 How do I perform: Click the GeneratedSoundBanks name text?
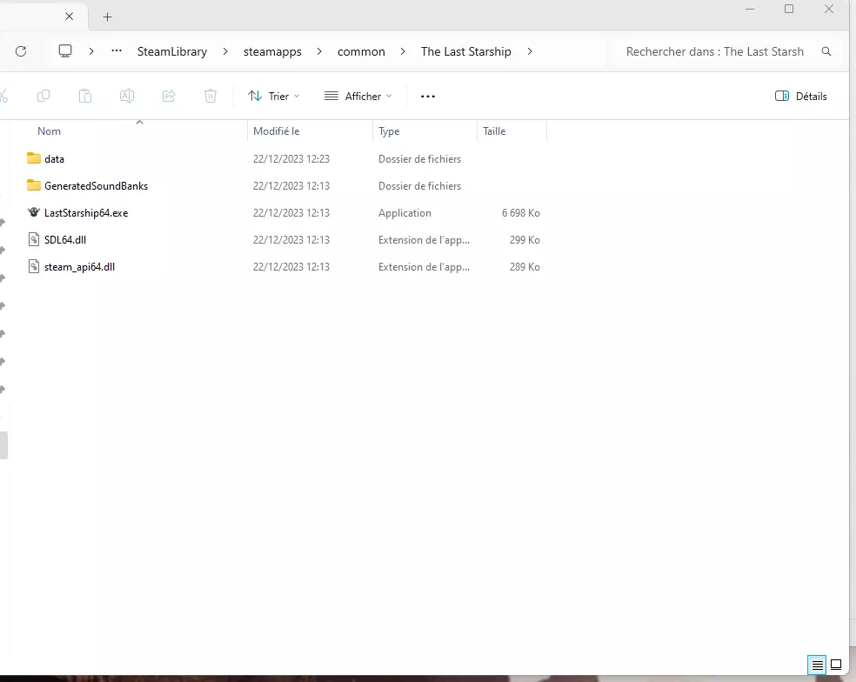click(x=96, y=186)
